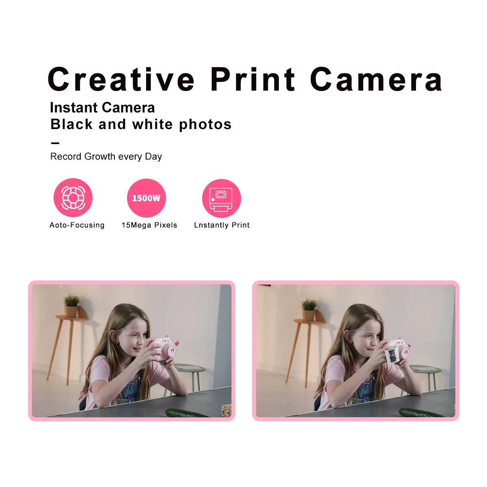Click the instant print camera icon
Viewport: 487px width, 487px height.
[x=222, y=198]
